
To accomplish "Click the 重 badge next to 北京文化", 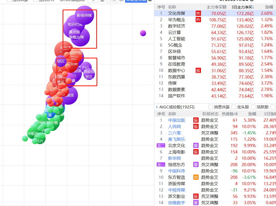I will point(196,146).
